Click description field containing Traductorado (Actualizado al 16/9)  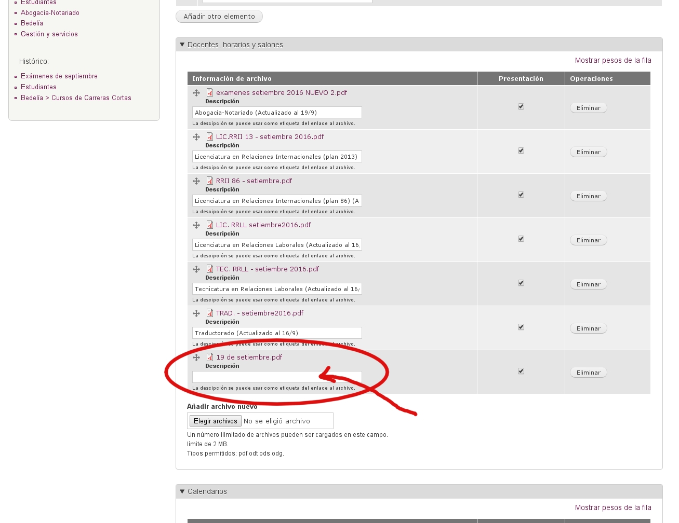tap(277, 333)
